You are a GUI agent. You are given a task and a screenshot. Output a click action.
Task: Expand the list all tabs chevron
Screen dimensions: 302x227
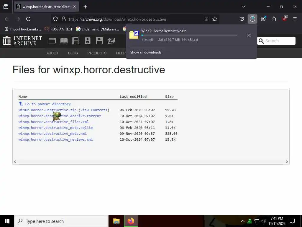pyautogui.click(x=243, y=7)
